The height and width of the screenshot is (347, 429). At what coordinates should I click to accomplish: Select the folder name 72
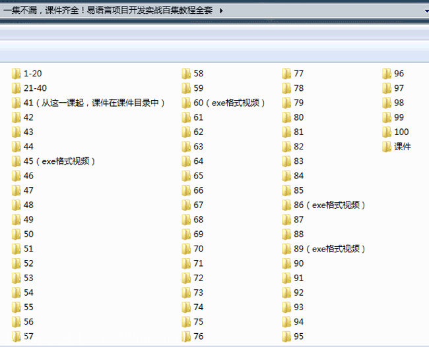coord(199,278)
